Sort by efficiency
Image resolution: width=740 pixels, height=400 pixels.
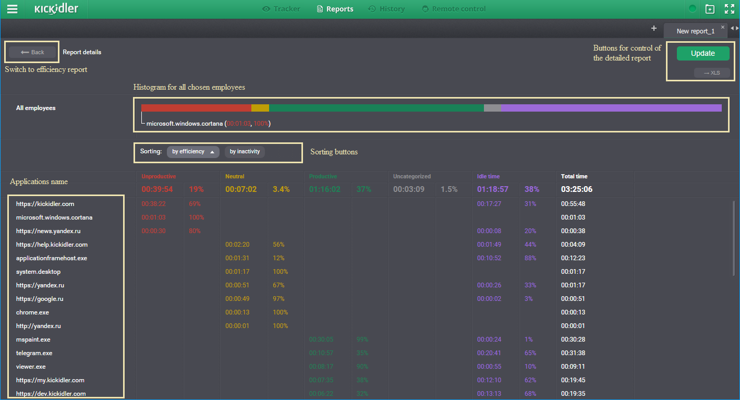(x=193, y=152)
